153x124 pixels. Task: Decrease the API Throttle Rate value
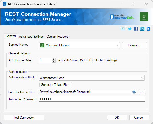[53, 61]
